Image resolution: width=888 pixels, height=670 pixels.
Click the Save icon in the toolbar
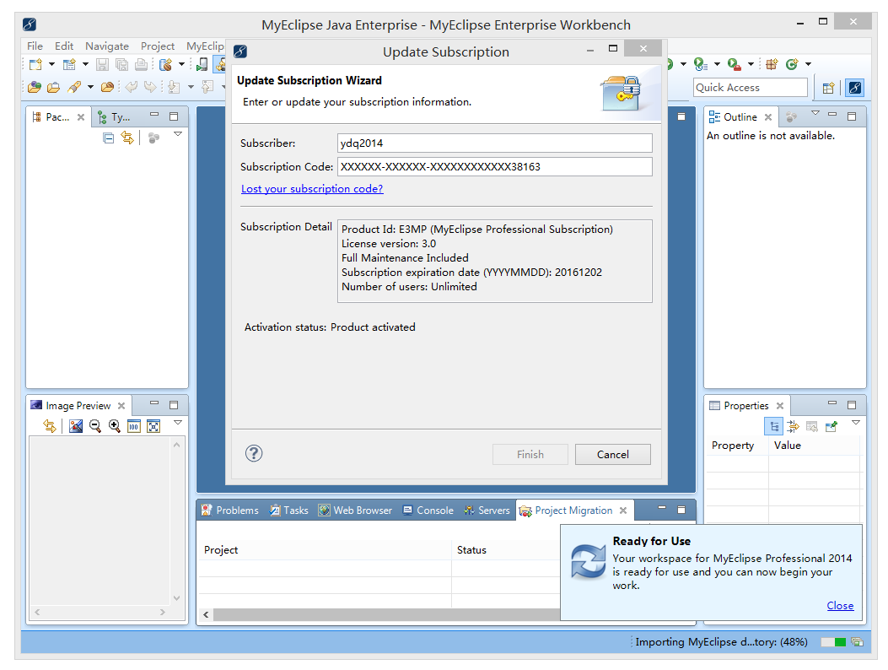click(103, 64)
